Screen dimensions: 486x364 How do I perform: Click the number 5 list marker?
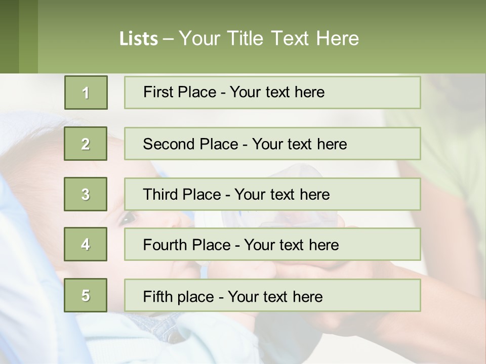pos(86,295)
